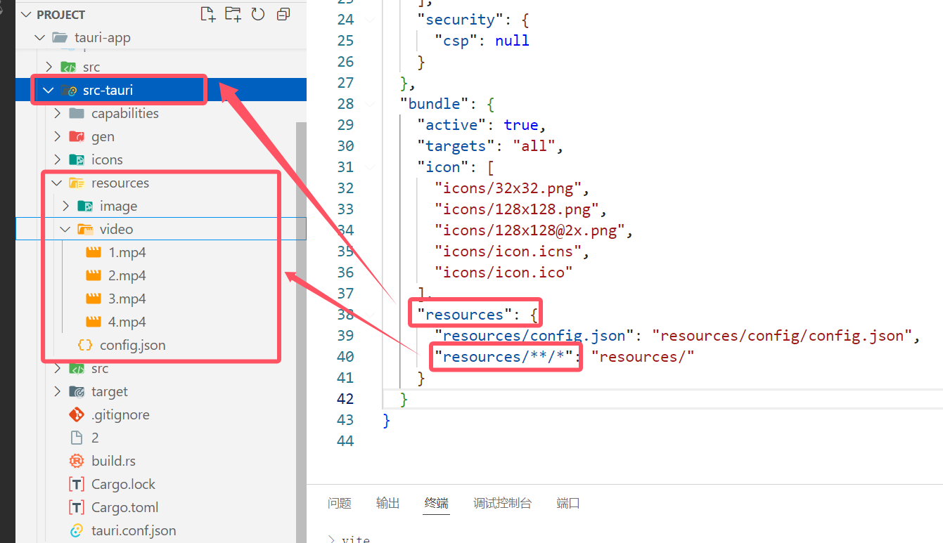Open the 3.mp4 file in resources/video
943x543 pixels.
[x=129, y=298]
